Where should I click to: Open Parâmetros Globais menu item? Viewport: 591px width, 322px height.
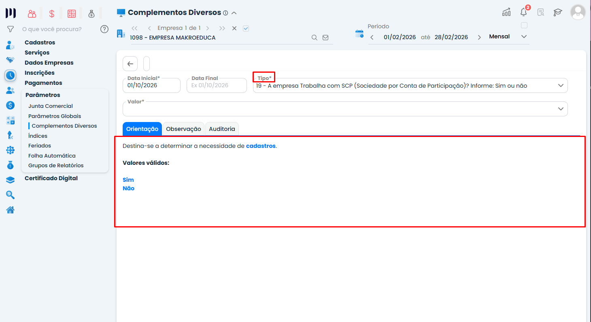(55, 116)
